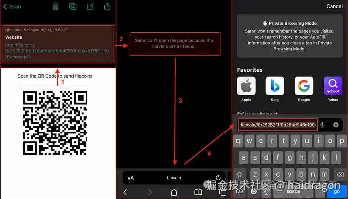Tap the s key on keyboard
348x199 pixels.
click(255, 157)
